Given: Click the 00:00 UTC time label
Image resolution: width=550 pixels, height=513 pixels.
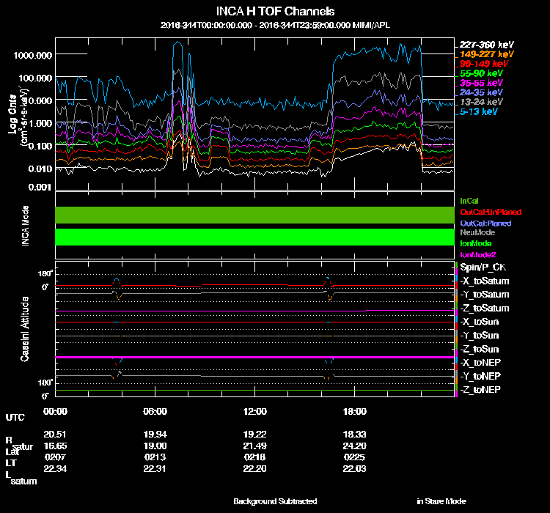Looking at the screenshot, I should (55, 411).
